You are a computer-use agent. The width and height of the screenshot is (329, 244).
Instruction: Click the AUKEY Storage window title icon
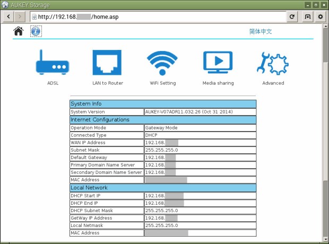point(5,5)
